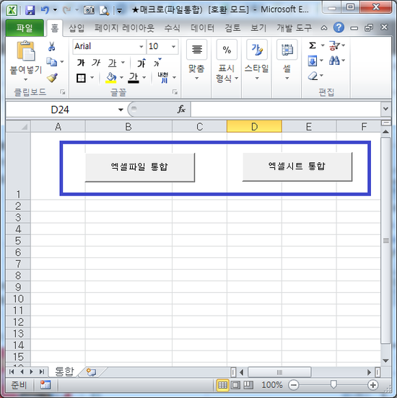This screenshot has height=398, width=397.
Task: Click the 엑셀파일 통합 button
Action: (140, 167)
